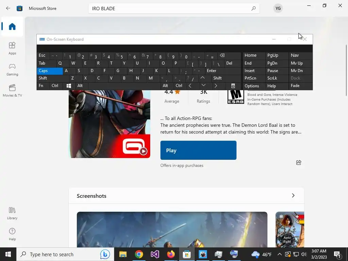Click the Pause key on the keyboard
This screenshot has height=261, width=348.
pos(276,71)
